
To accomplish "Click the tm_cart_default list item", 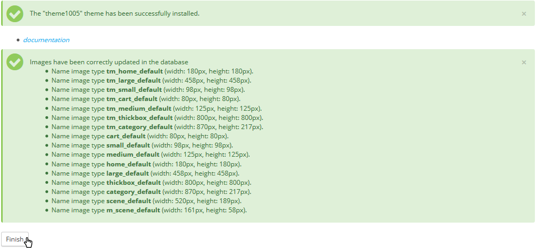I will click(146, 99).
